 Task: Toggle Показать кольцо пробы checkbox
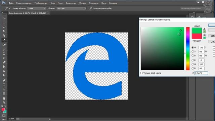(x=91, y=8)
